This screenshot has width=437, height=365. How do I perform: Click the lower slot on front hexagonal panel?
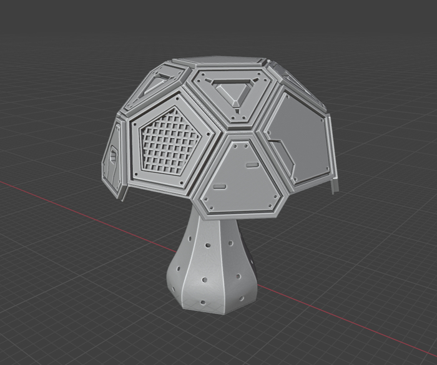click(220, 187)
